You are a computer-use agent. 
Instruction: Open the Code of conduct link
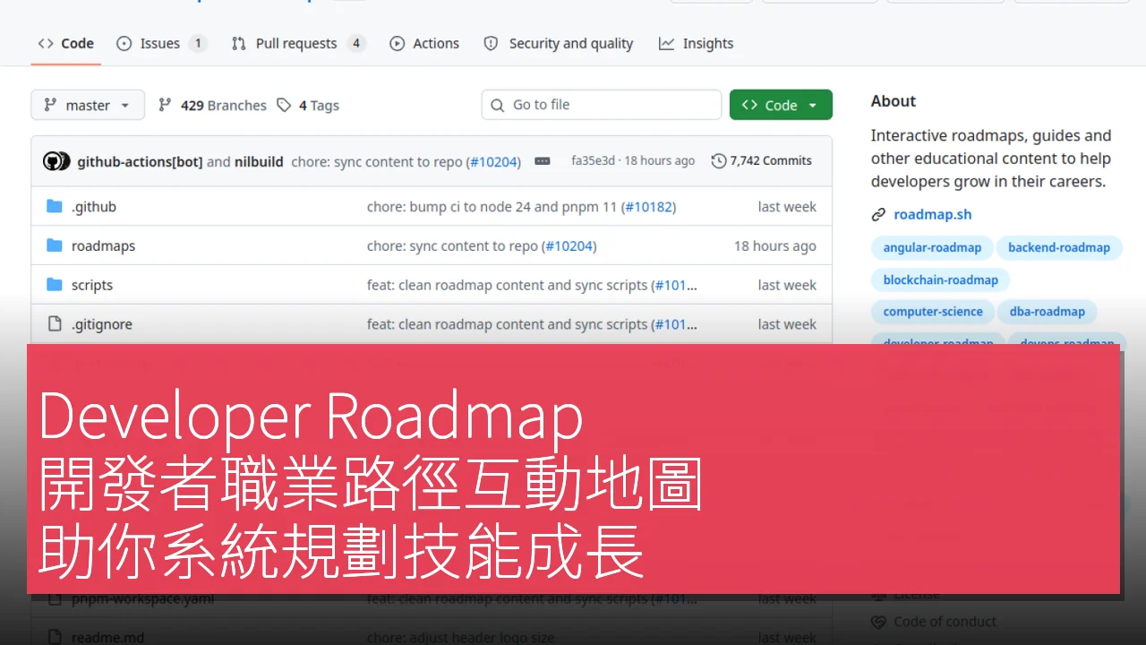(945, 621)
